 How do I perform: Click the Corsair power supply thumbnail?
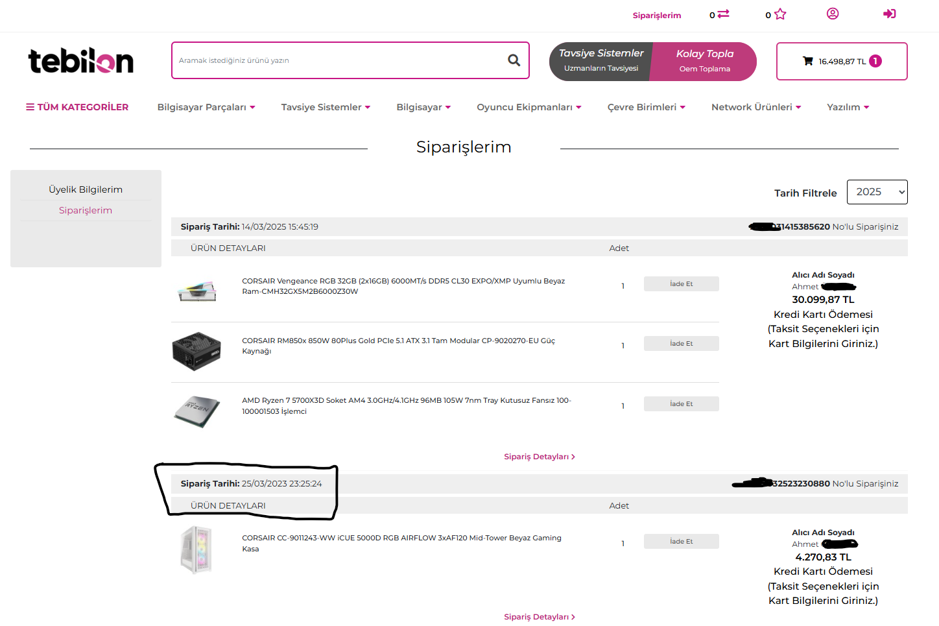[x=196, y=351]
